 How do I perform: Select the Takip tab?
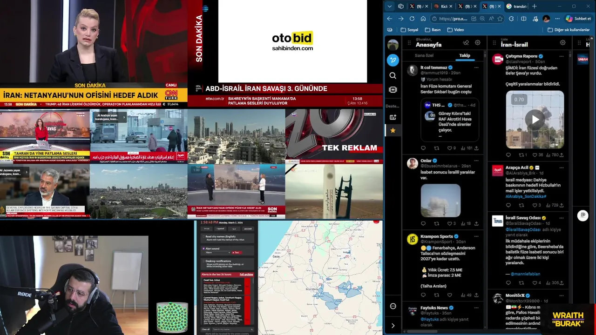(x=465, y=55)
